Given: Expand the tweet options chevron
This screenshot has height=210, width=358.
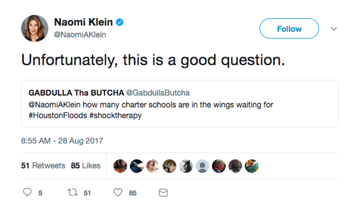Looking at the screenshot, I should (x=334, y=29).
